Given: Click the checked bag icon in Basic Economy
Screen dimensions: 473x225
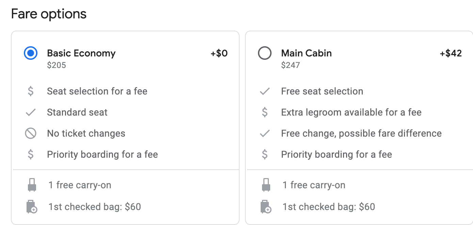Looking at the screenshot, I should pyautogui.click(x=32, y=207).
